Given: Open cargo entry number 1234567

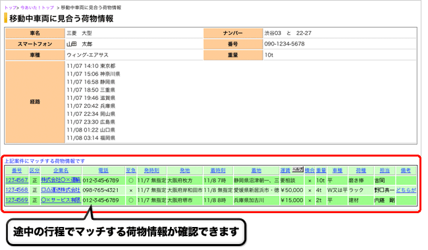Looking at the screenshot, I should 16,180.
